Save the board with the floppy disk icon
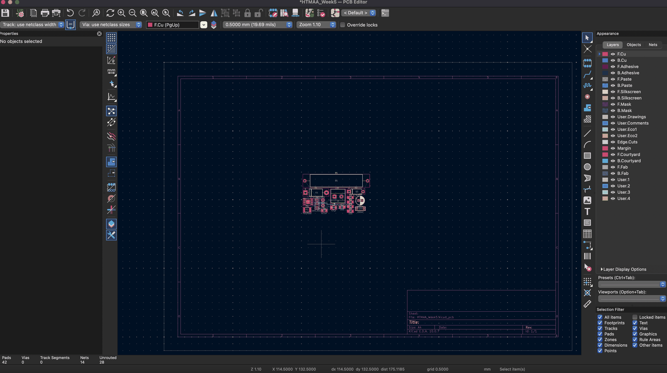 5,13
